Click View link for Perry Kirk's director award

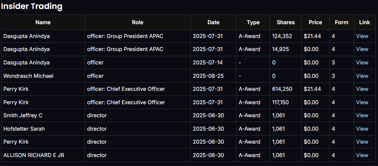click(x=362, y=142)
